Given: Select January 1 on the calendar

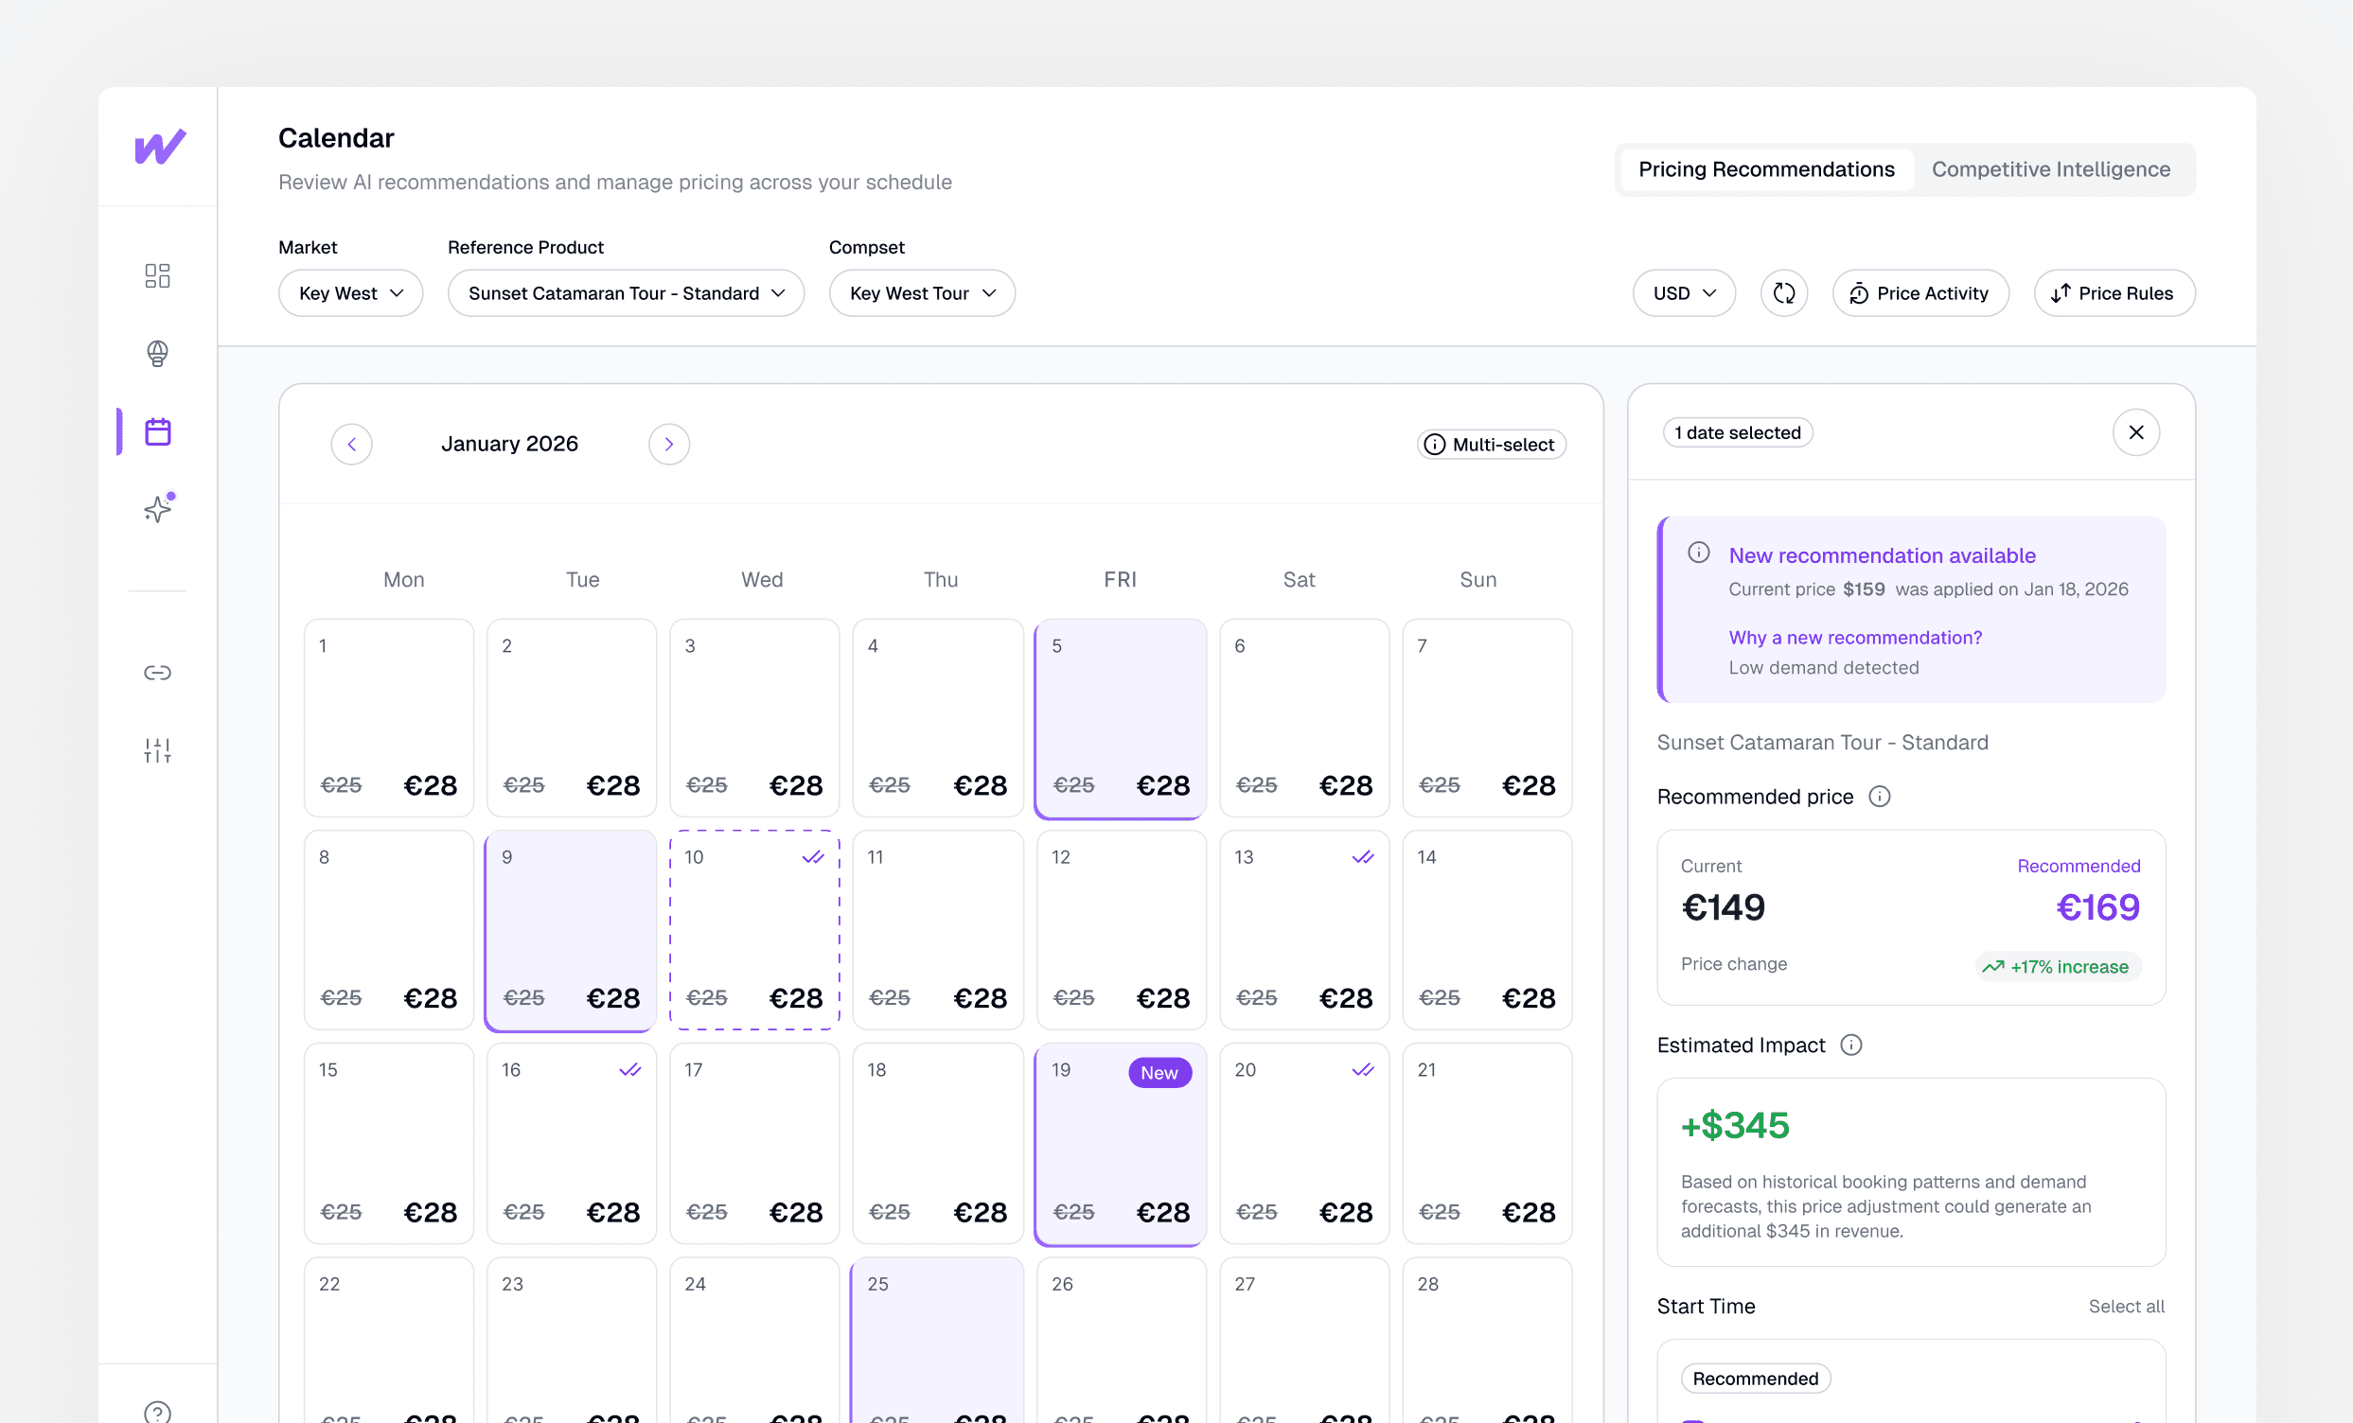Looking at the screenshot, I should coord(389,718).
